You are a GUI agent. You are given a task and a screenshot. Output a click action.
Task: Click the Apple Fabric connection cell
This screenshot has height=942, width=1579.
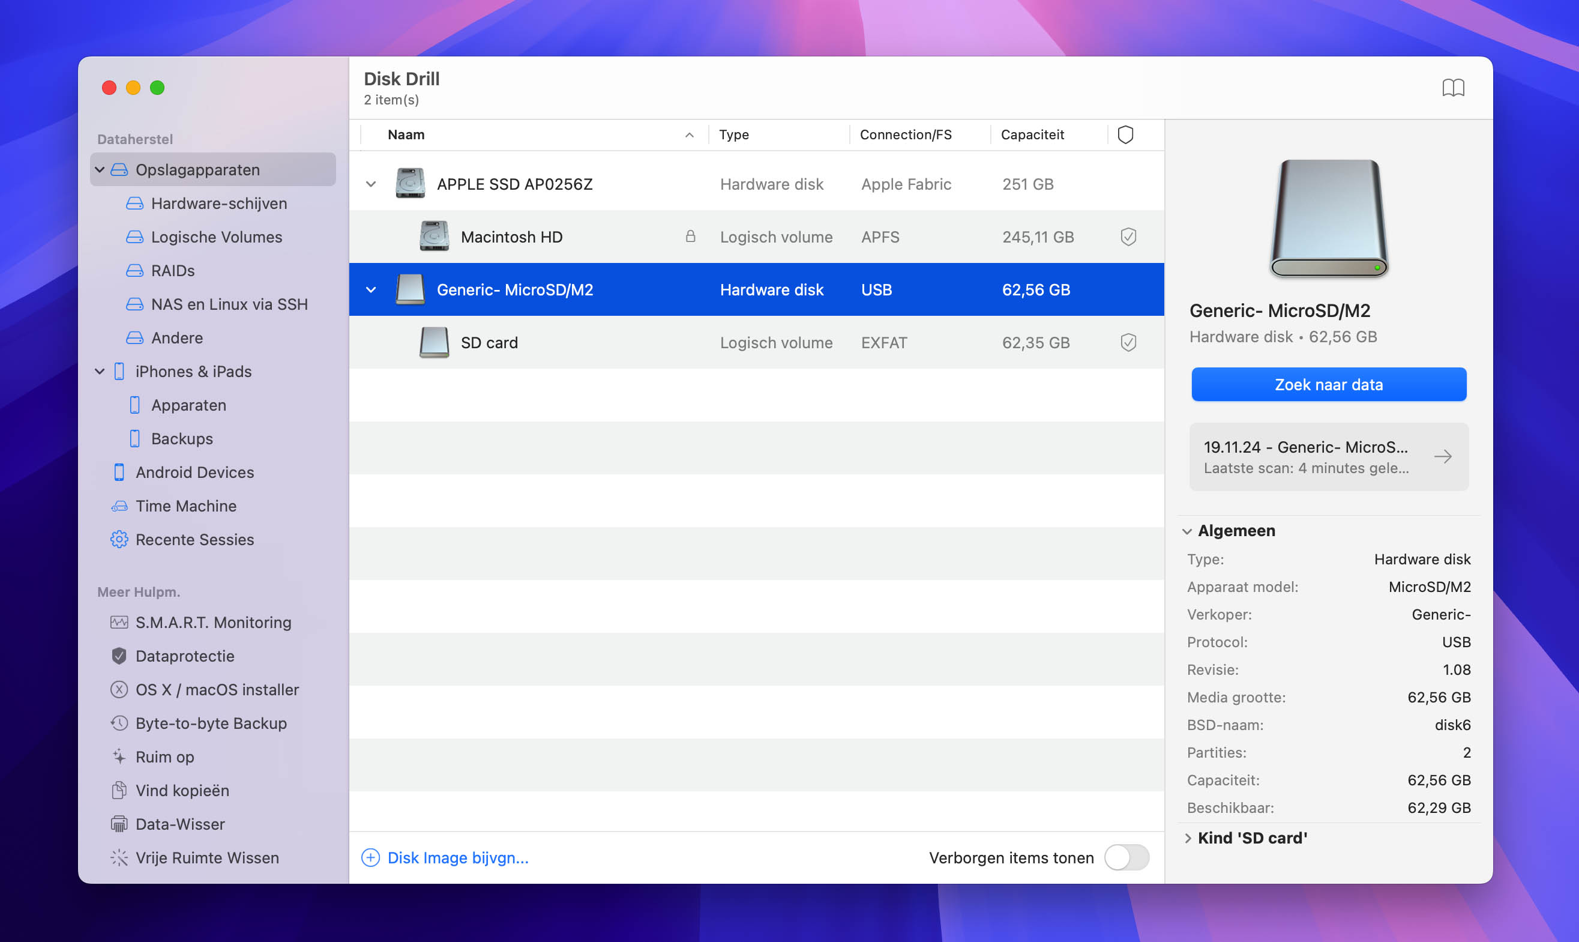pos(906,184)
